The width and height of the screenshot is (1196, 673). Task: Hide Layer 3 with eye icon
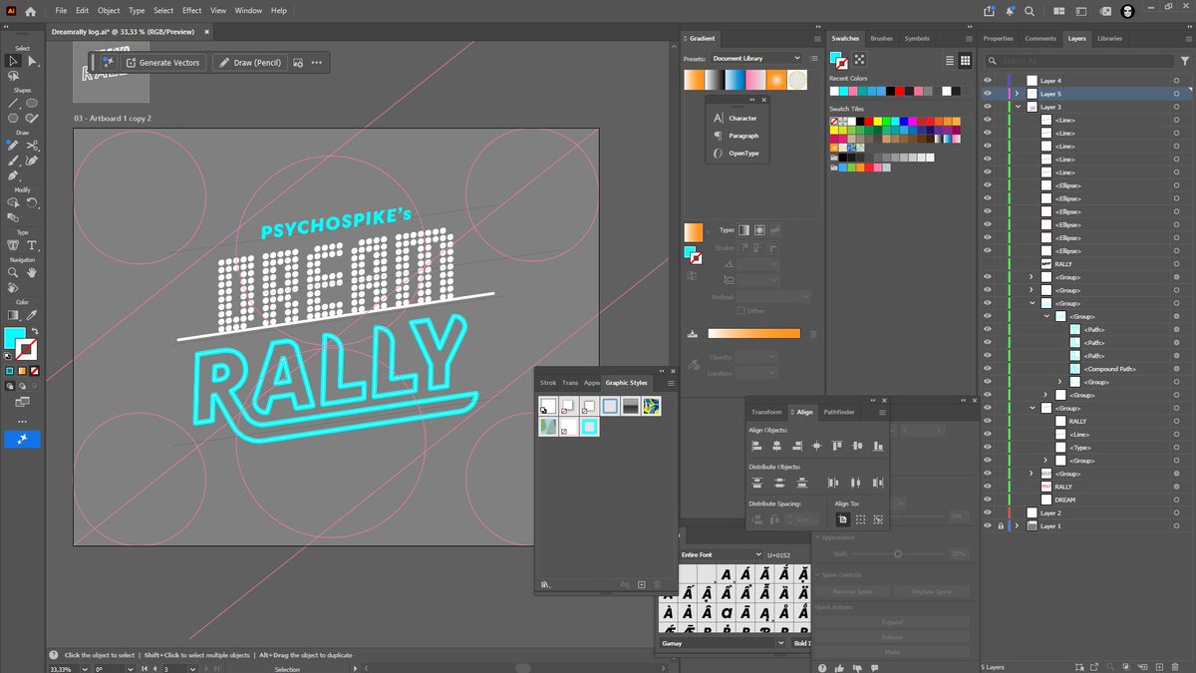pos(987,107)
